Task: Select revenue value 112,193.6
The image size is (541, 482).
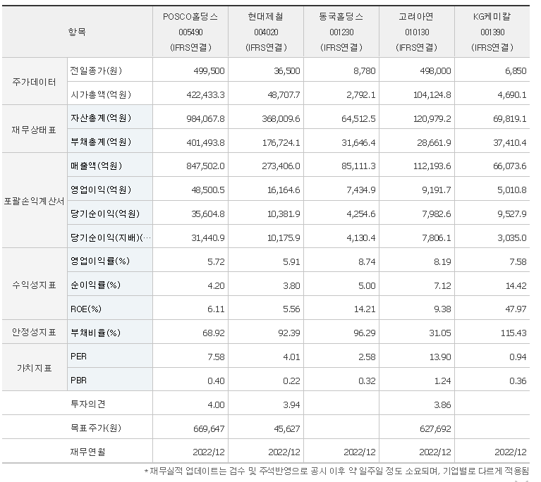Action: pyautogui.click(x=432, y=166)
